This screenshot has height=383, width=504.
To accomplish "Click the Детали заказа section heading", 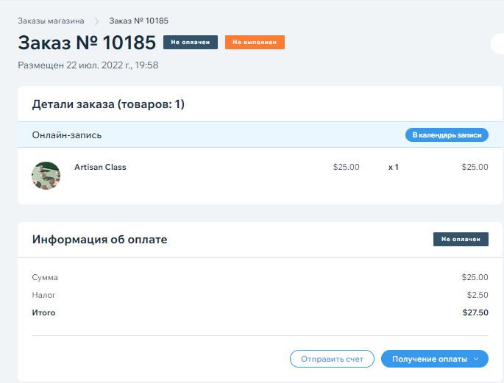I will point(108,104).
